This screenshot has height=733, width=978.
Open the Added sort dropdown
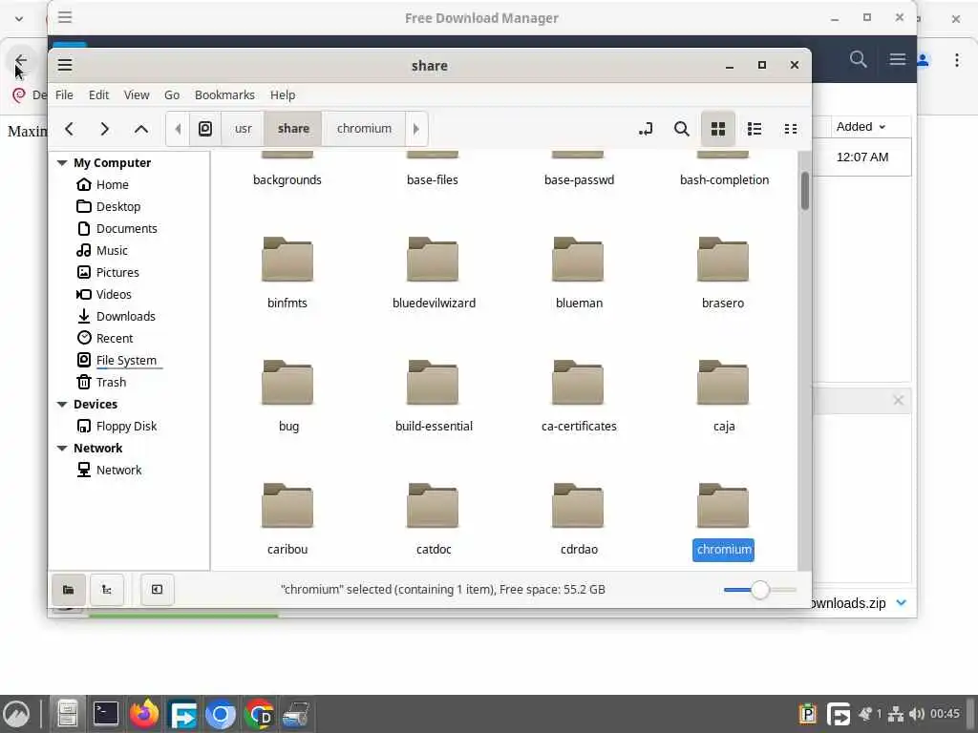[861, 127]
